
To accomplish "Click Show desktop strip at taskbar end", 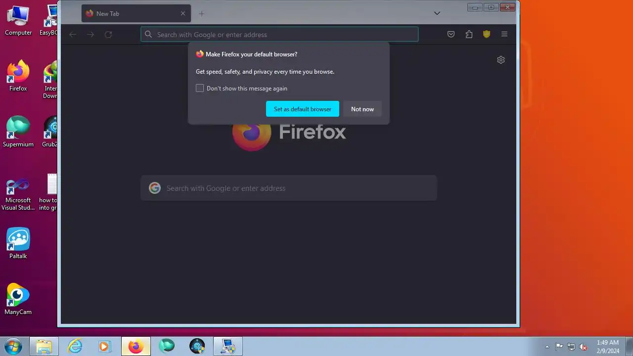I will (x=629, y=346).
